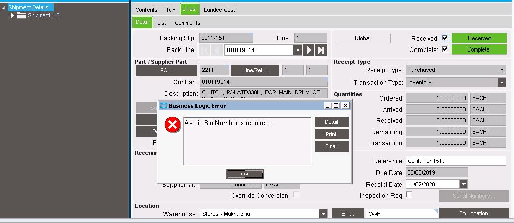This screenshot has height=223, width=514.
Task: Click the Line number field
Action: 310,38
